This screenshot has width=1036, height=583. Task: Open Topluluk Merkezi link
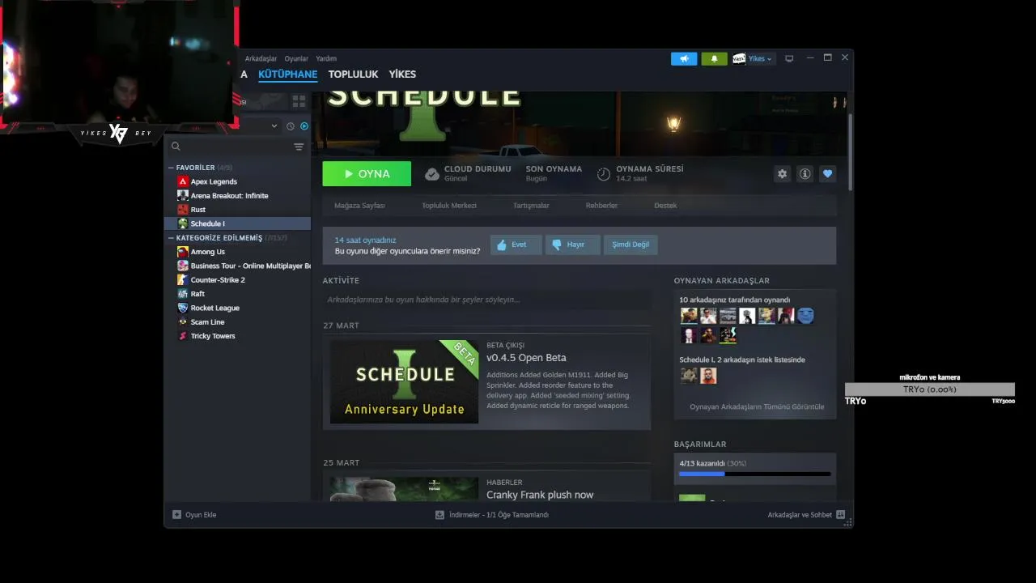click(449, 206)
